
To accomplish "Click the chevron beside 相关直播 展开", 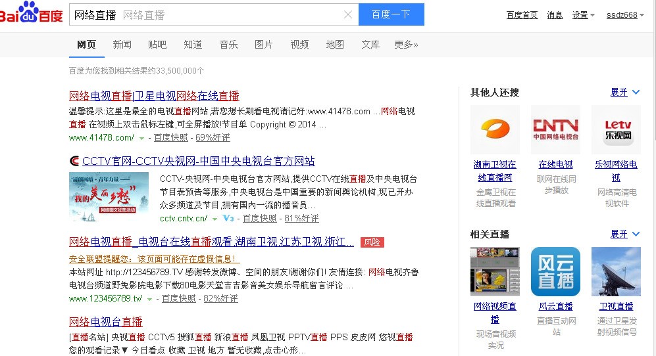I will click(x=636, y=234).
